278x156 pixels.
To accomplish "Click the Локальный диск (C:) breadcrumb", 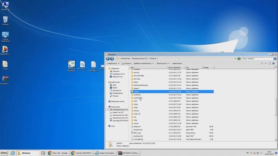I will [x=139, y=58].
